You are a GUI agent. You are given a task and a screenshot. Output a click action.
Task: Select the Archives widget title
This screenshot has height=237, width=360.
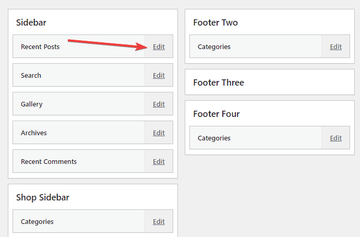coord(34,133)
